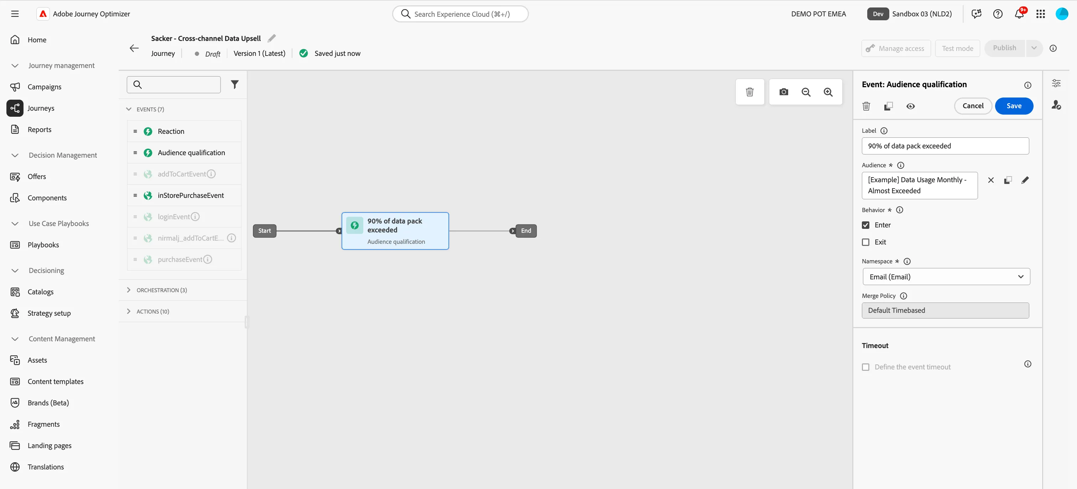
Task: Open the hamburger navigation menu
Action: pos(15,14)
